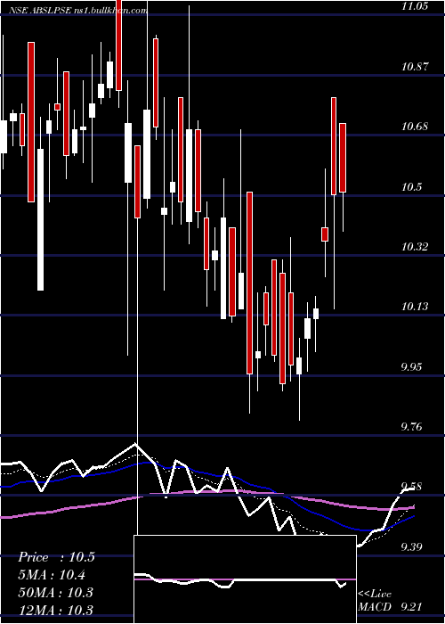Select the 9.58 price axis label
445x624 pixels.
point(413,487)
